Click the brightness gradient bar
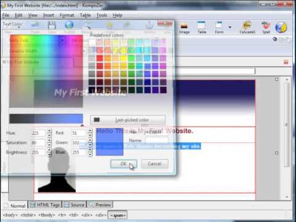The image size is (296, 222). pos(46,118)
